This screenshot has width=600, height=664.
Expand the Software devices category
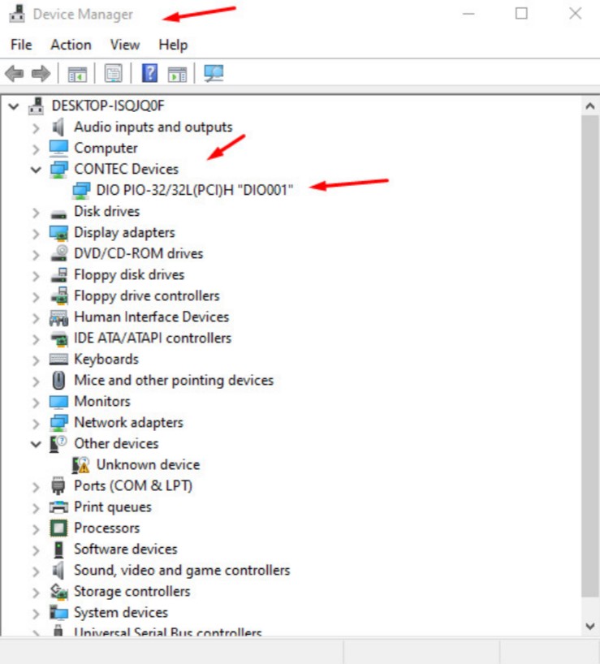click(36, 550)
